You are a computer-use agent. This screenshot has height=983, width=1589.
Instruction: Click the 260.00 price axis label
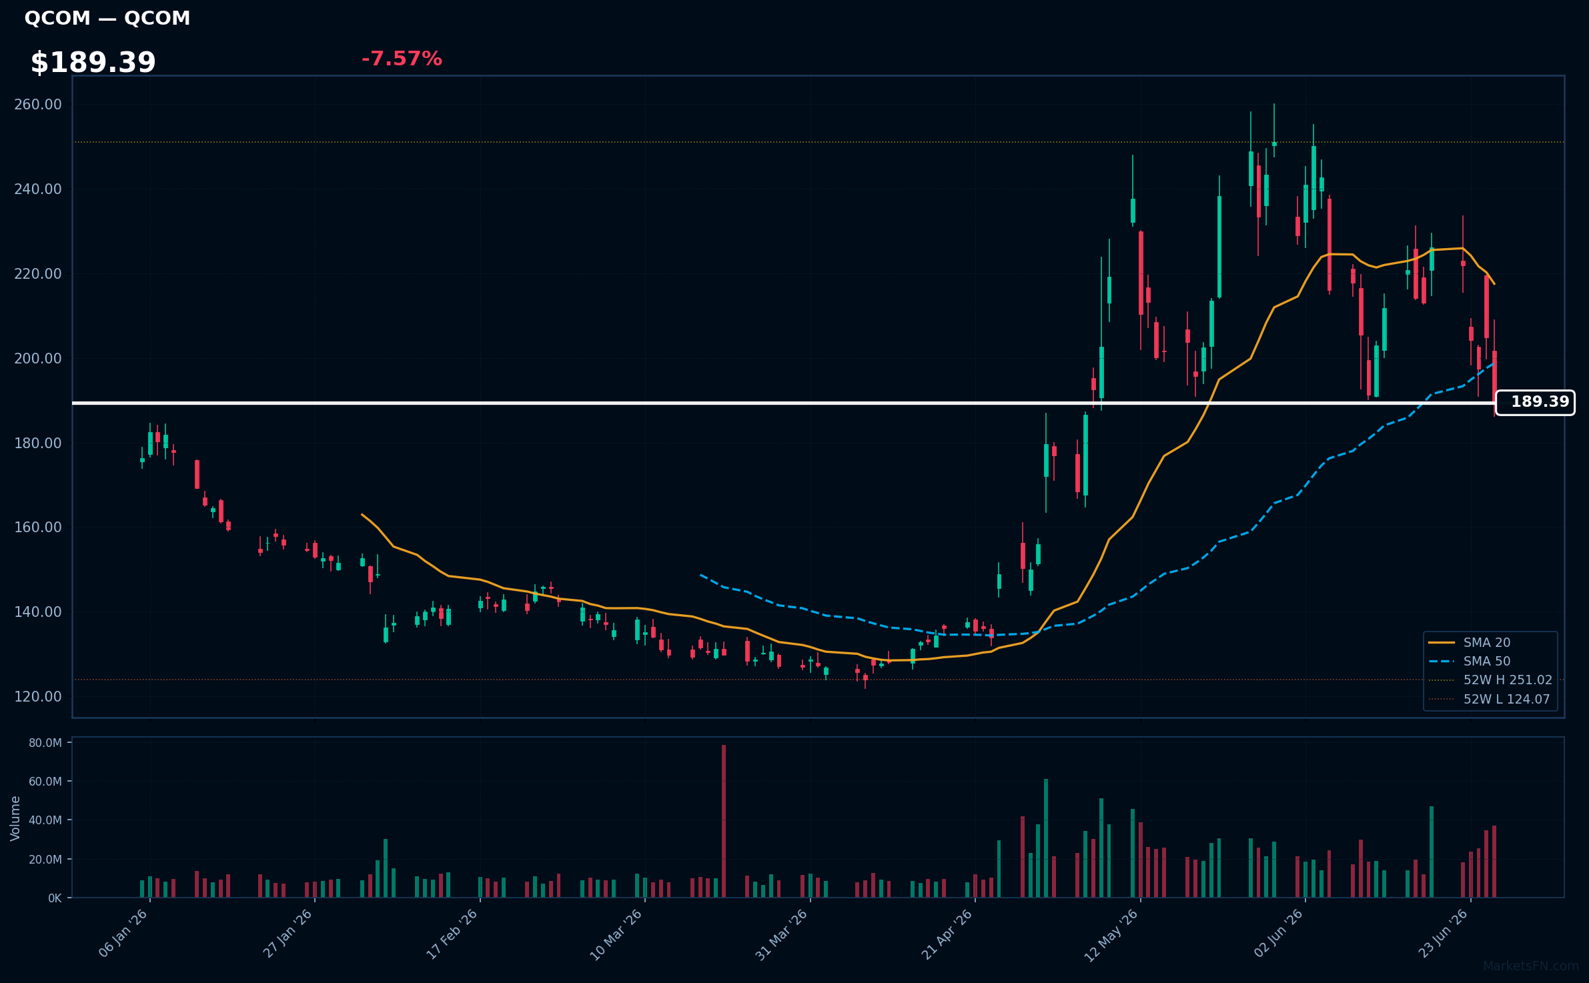38,105
